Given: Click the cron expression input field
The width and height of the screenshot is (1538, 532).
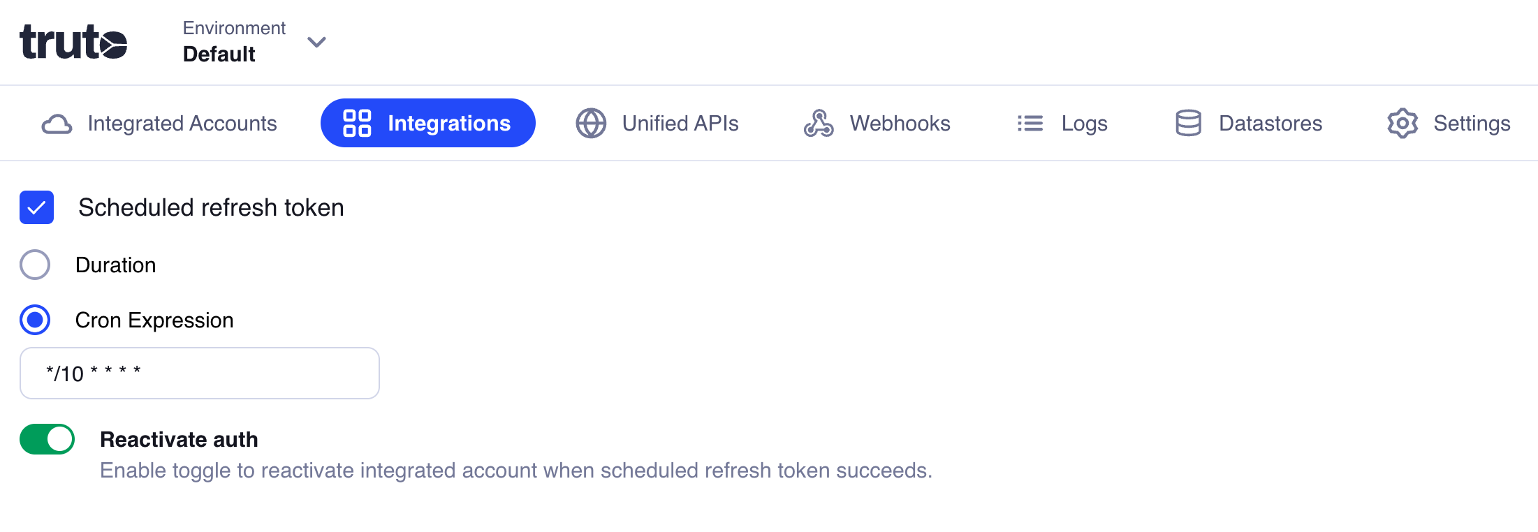Looking at the screenshot, I should tap(200, 374).
